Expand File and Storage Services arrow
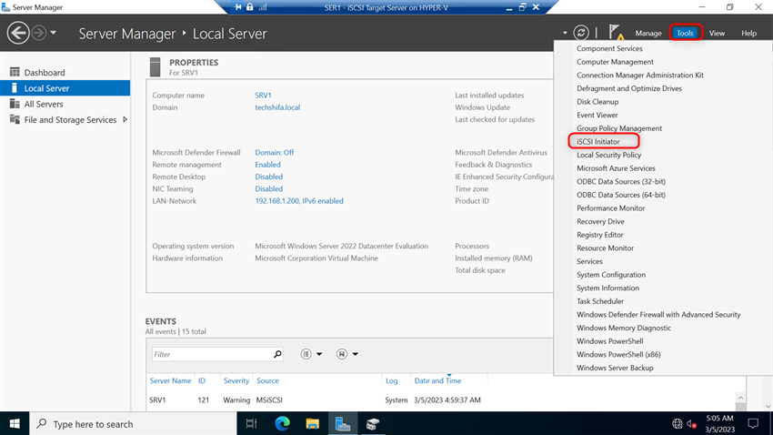This screenshot has width=773, height=435. tap(125, 119)
